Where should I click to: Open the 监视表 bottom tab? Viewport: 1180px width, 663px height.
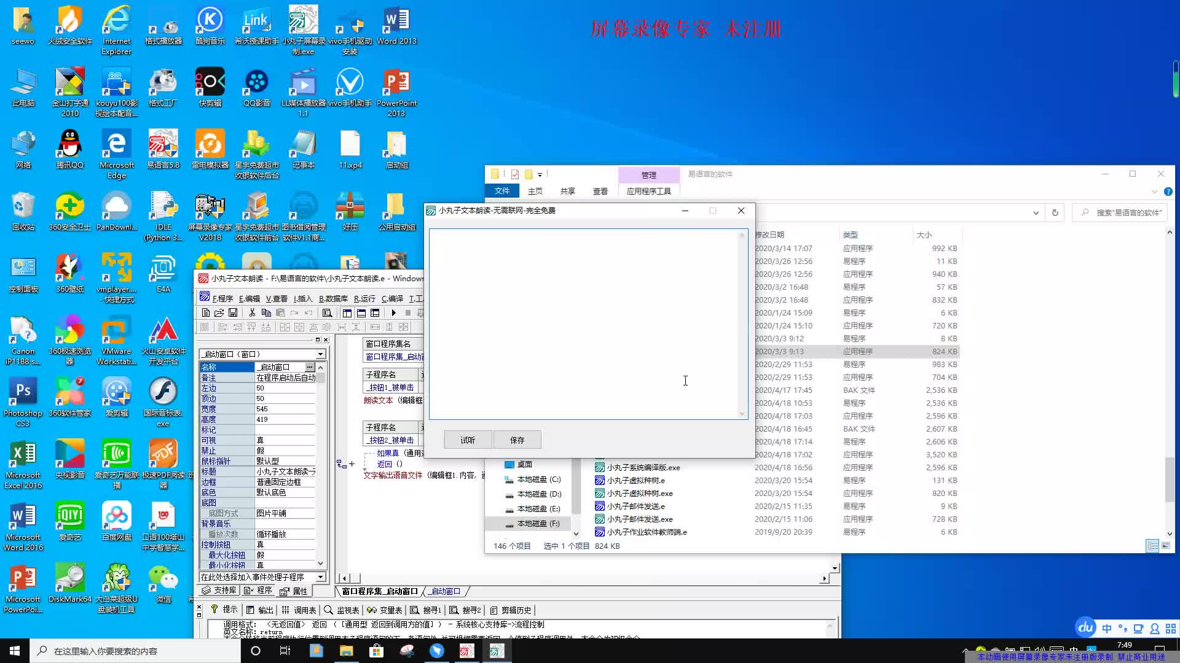point(342,610)
